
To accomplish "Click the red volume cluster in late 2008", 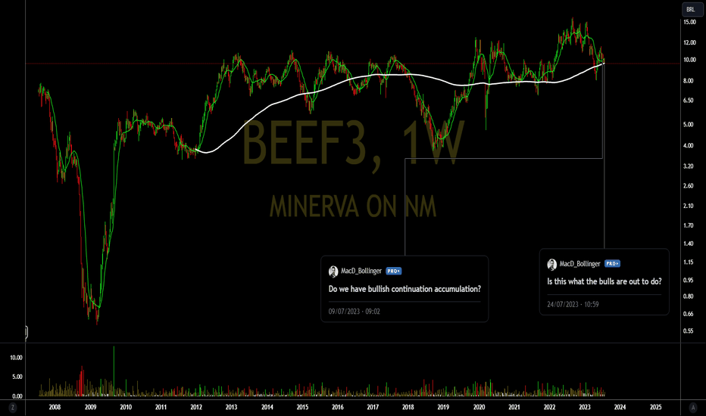I will pos(82,382).
